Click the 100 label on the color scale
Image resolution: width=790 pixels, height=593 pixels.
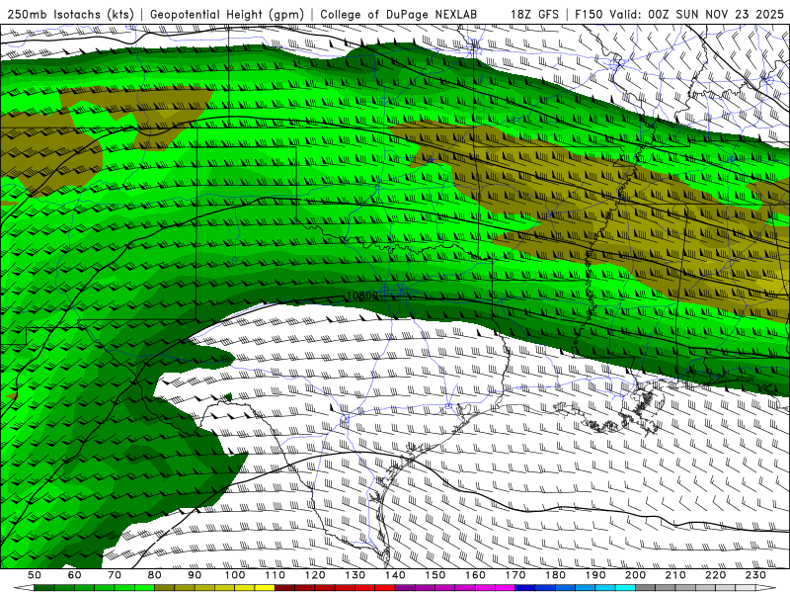[235, 575]
